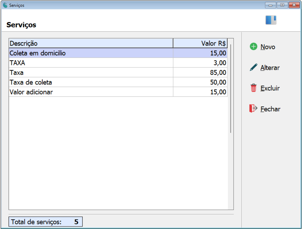Sort by the Descrição column header
This screenshot has height=229, width=302.
(91, 43)
